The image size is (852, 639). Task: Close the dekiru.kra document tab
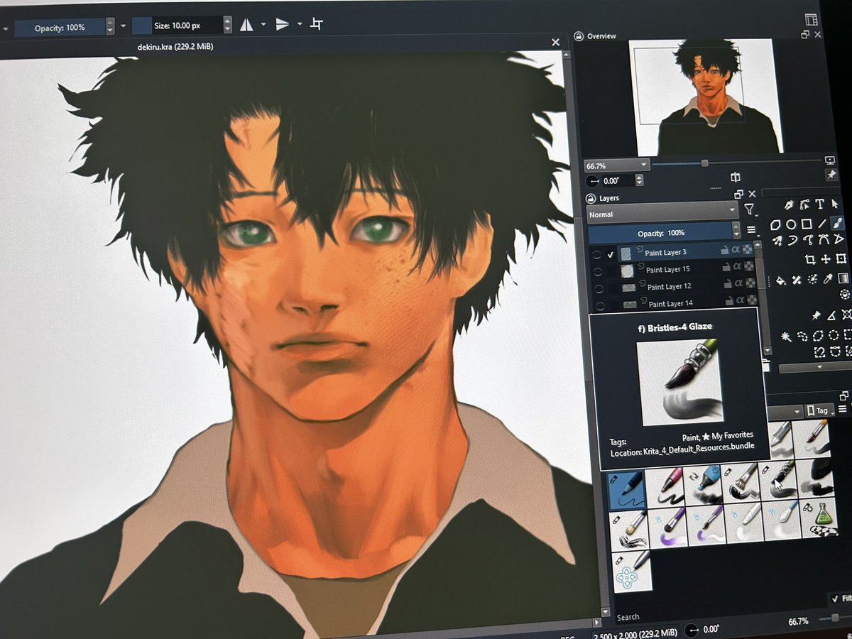pos(556,43)
